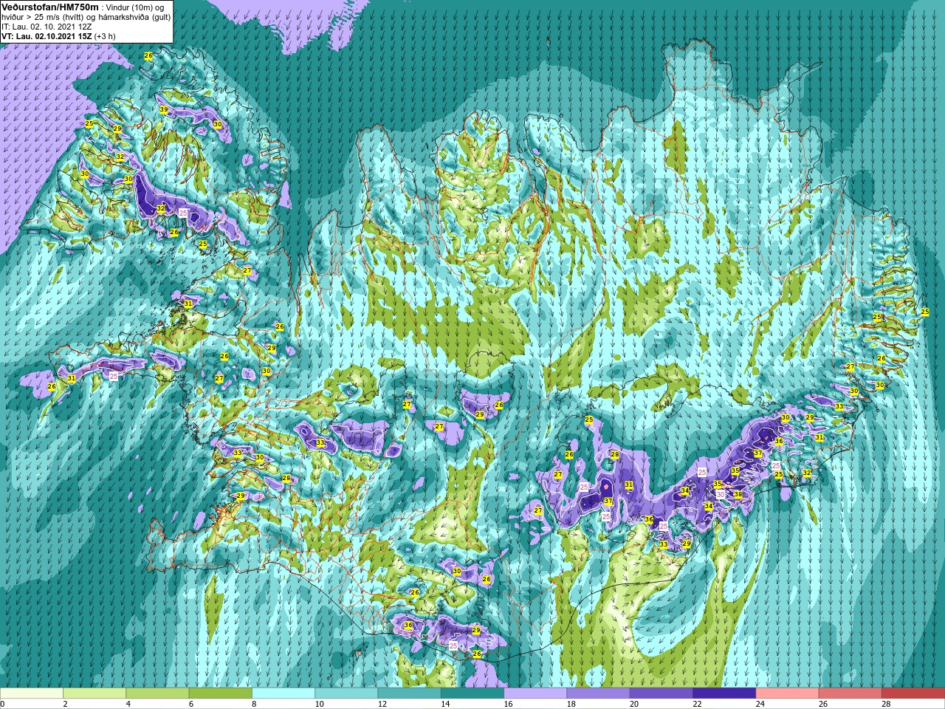Screen dimensions: 945x709
Task: Click the yellow '39' max gust label
Action: click(x=163, y=109)
